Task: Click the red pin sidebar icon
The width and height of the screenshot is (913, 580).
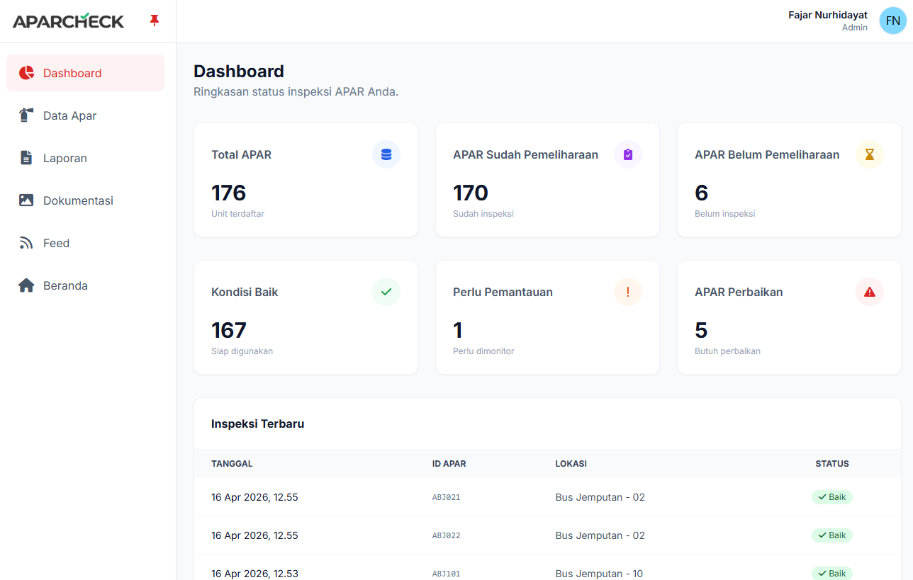Action: coord(154,21)
